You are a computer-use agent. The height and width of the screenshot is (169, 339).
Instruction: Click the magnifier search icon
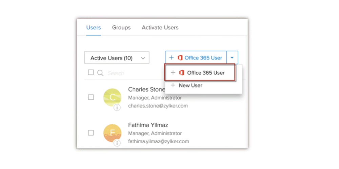coord(100,73)
